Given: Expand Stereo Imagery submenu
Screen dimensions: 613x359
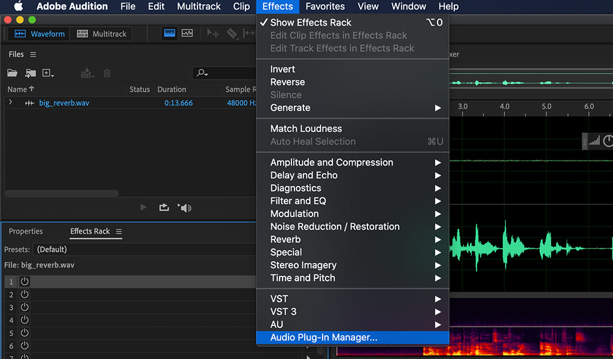Looking at the screenshot, I should [352, 265].
